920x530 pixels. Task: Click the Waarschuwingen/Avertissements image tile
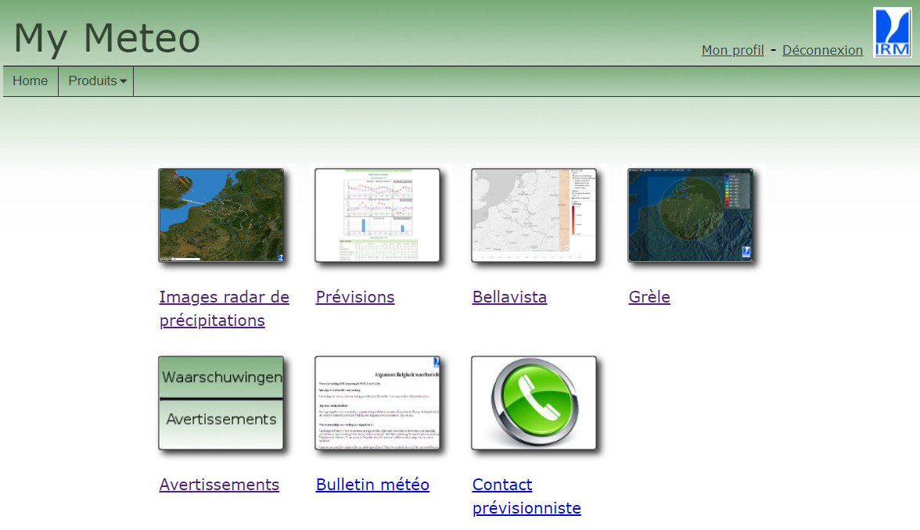tap(221, 403)
